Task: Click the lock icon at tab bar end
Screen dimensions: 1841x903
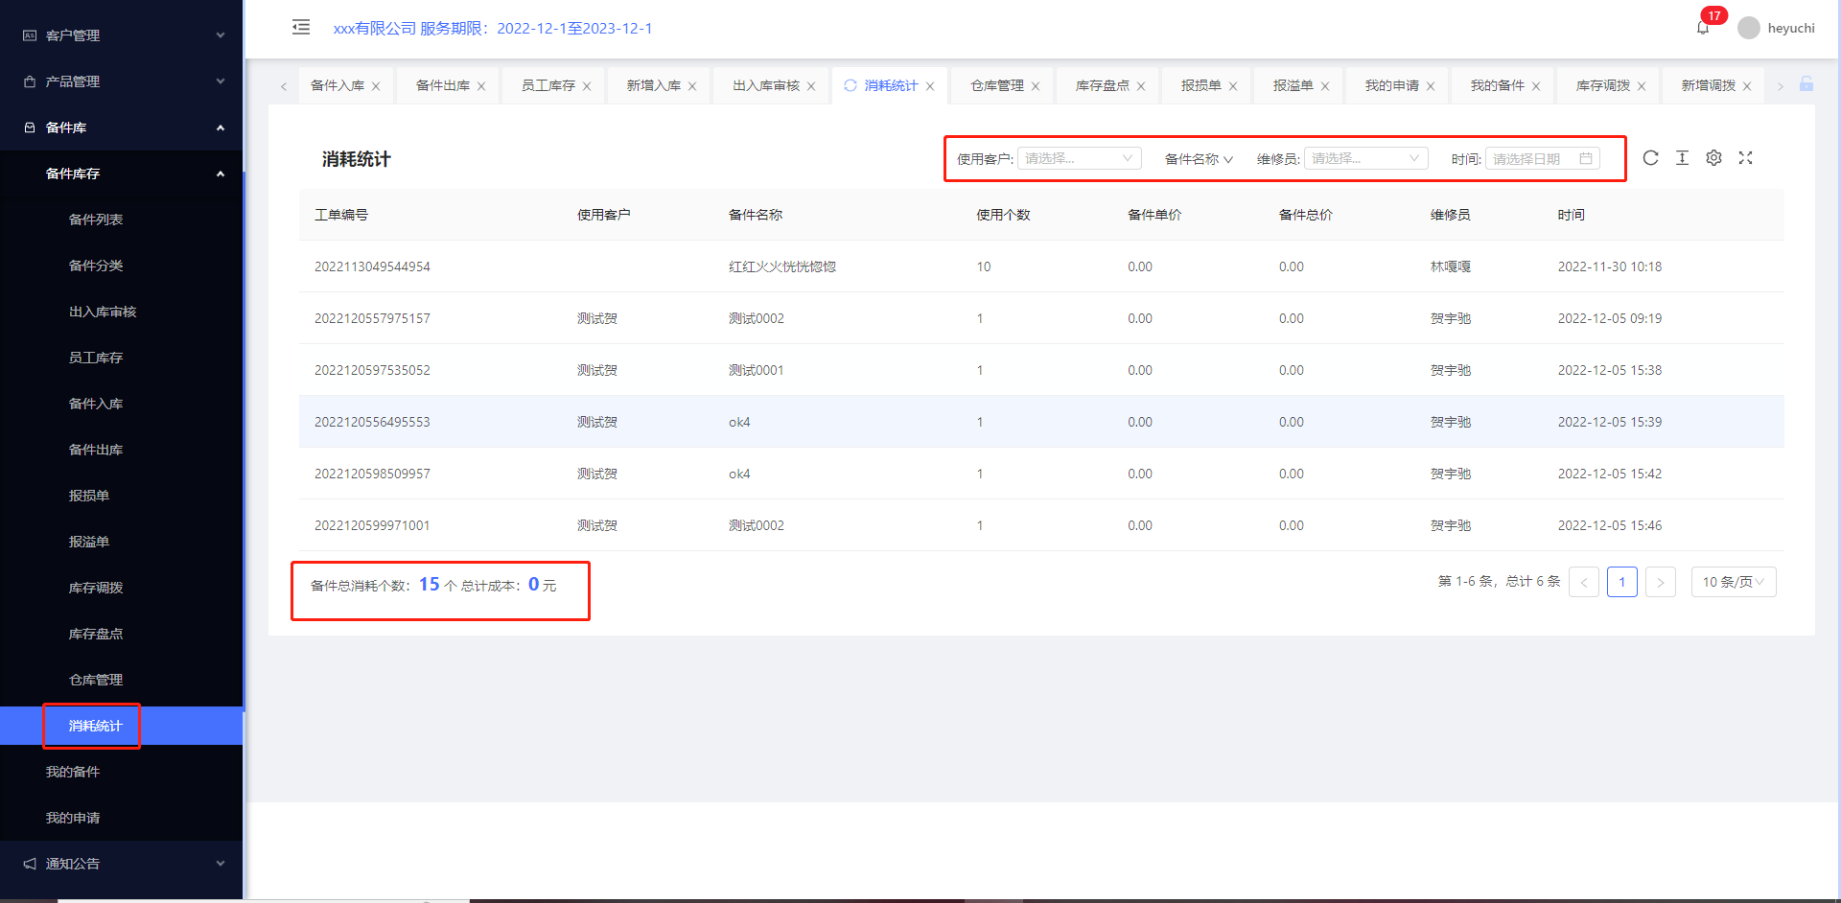Action: pos(1806,84)
